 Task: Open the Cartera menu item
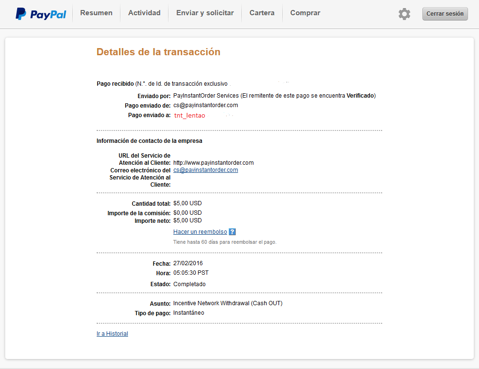(262, 13)
